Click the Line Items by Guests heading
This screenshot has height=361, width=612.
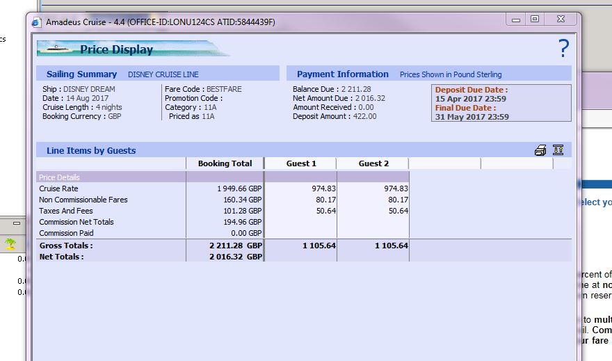pyautogui.click(x=91, y=151)
